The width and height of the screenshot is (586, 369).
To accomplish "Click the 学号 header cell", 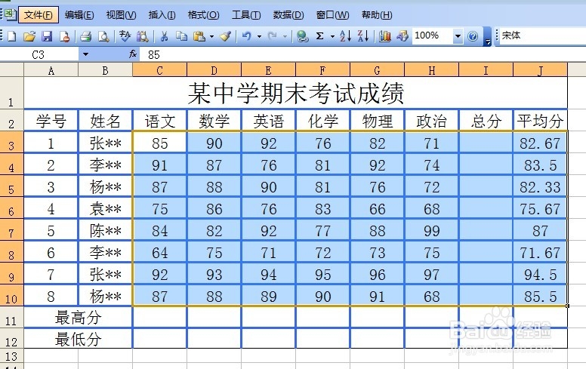I will (51, 121).
